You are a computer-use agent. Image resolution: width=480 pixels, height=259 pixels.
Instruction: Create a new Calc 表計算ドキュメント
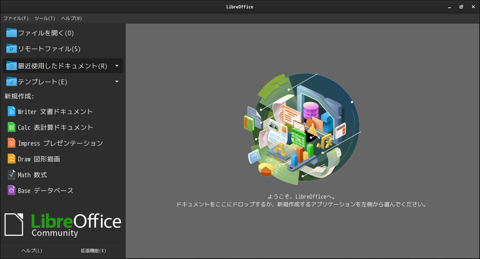tap(63, 127)
